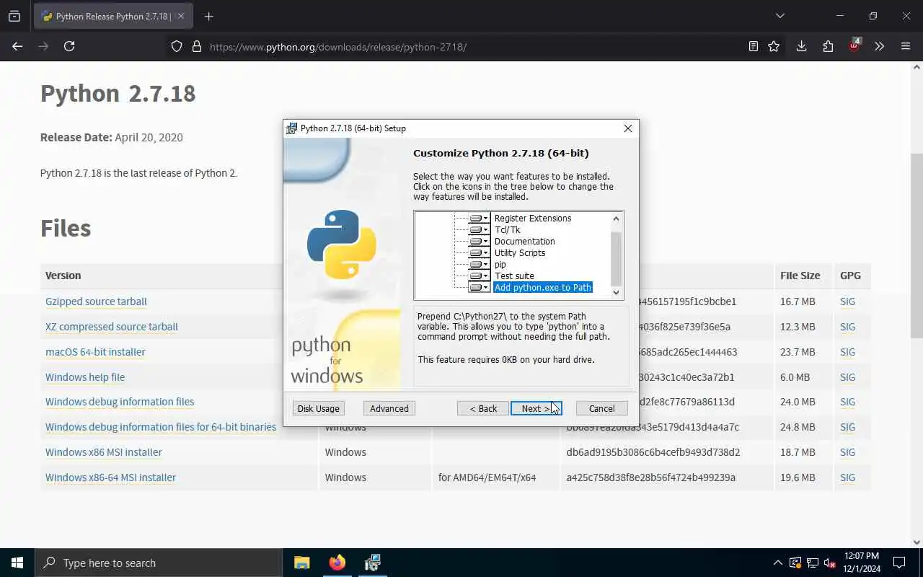Screen dimensions: 923x577
Task: Open Utility Scripts feature dropdown icon
Action: pos(479,252)
